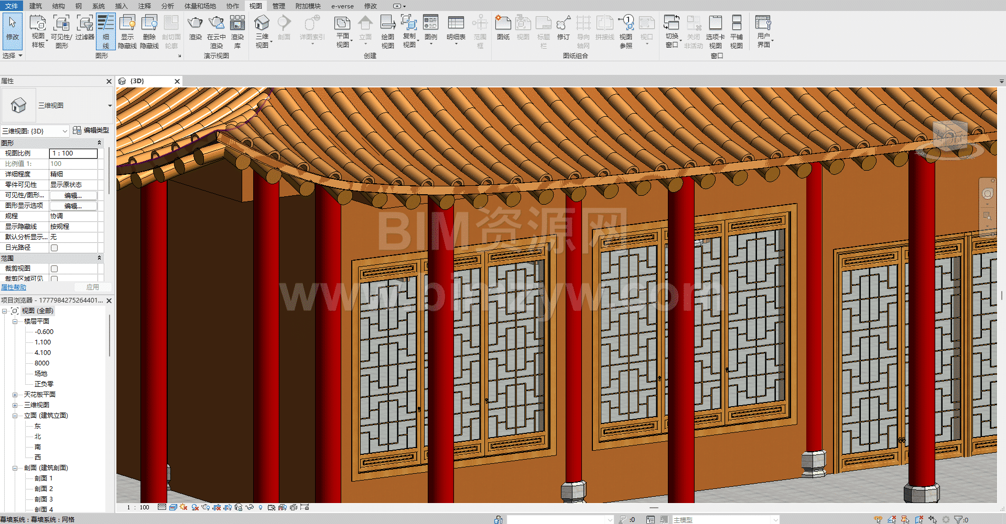Collapse the 剖面 (建筑剖面) tree node
The width and height of the screenshot is (1006, 524).
coord(15,468)
